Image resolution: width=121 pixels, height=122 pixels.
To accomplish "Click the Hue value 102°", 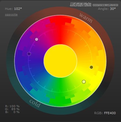I will [18, 9].
